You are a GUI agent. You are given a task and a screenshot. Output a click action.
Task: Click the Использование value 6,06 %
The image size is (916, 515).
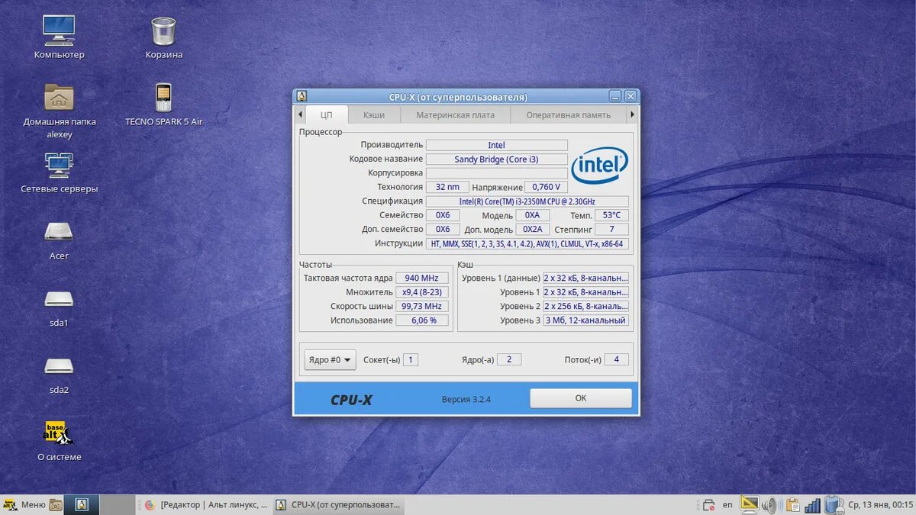tap(421, 320)
